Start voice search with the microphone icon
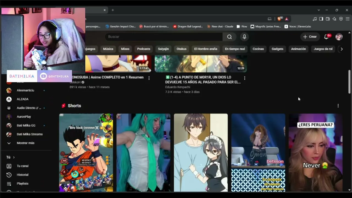352x198 pixels. 244,37
